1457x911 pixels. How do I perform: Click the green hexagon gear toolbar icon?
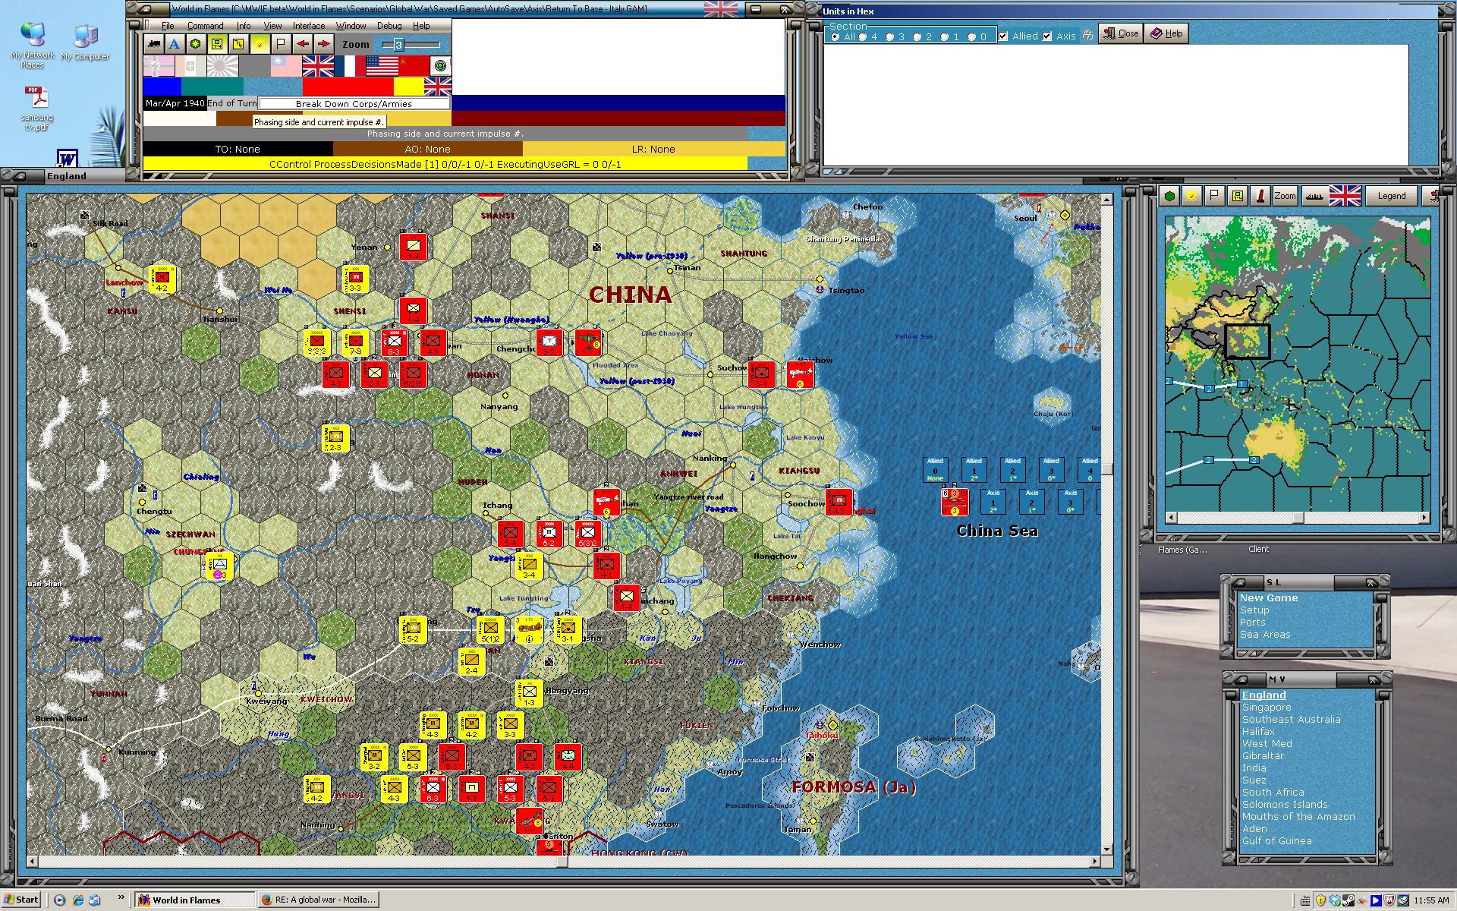coord(196,44)
